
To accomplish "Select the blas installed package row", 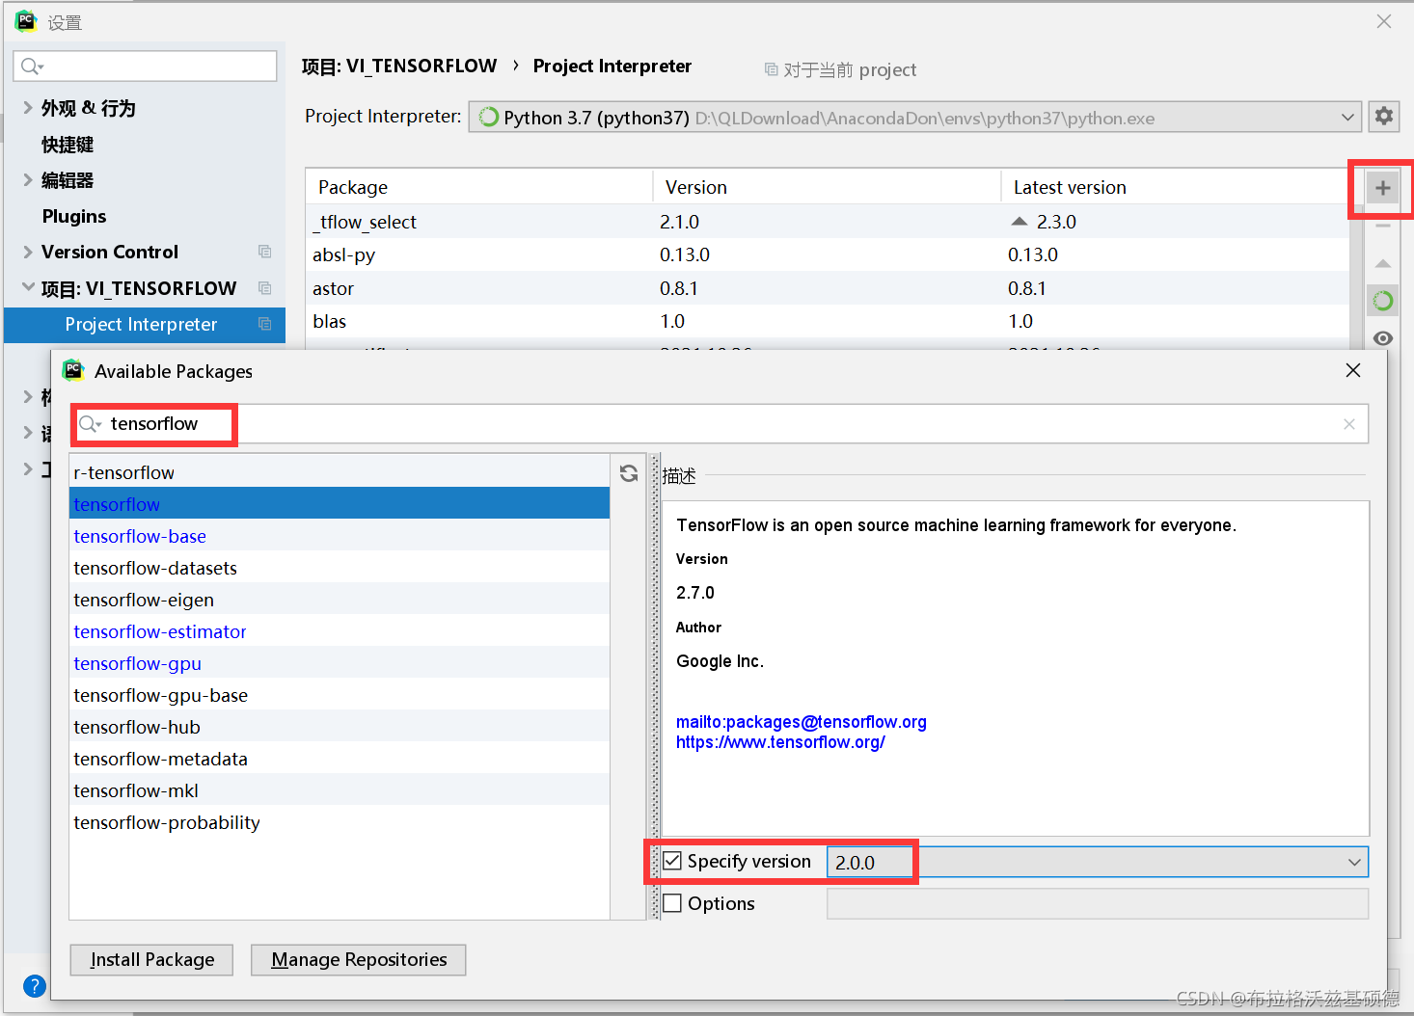I will (x=828, y=321).
